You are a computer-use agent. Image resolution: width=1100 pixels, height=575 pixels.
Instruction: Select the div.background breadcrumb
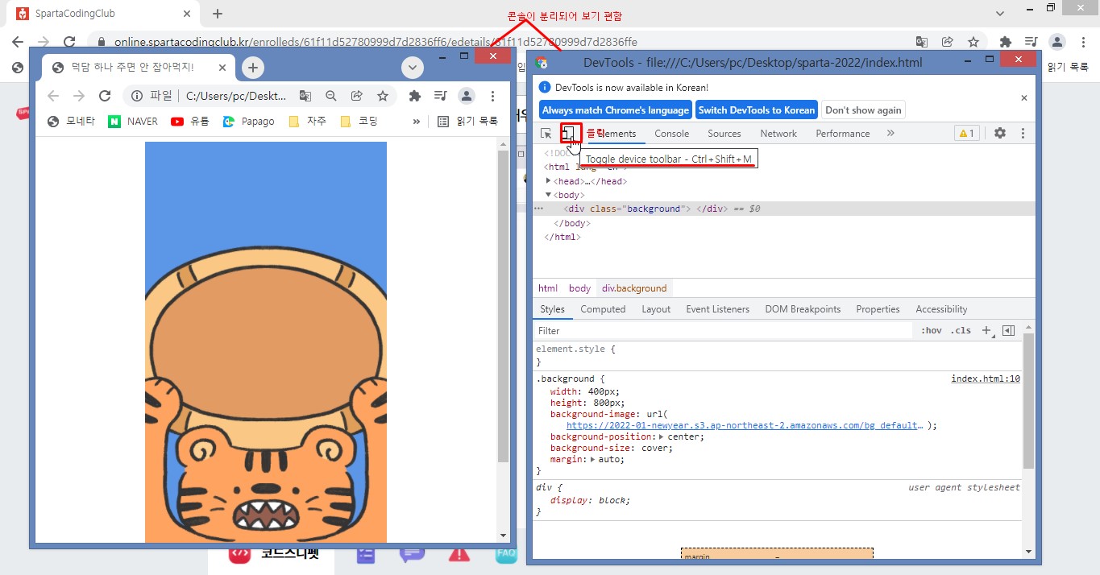(634, 288)
